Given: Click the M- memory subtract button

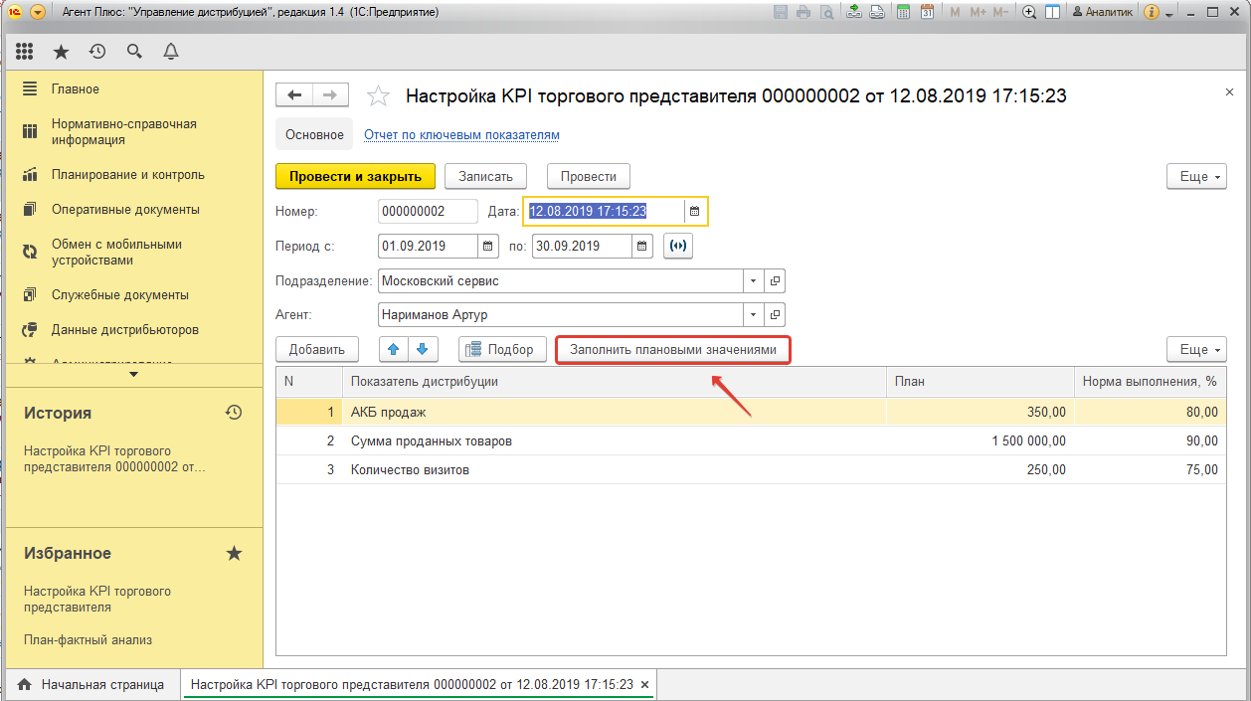Looking at the screenshot, I should click(1001, 12).
